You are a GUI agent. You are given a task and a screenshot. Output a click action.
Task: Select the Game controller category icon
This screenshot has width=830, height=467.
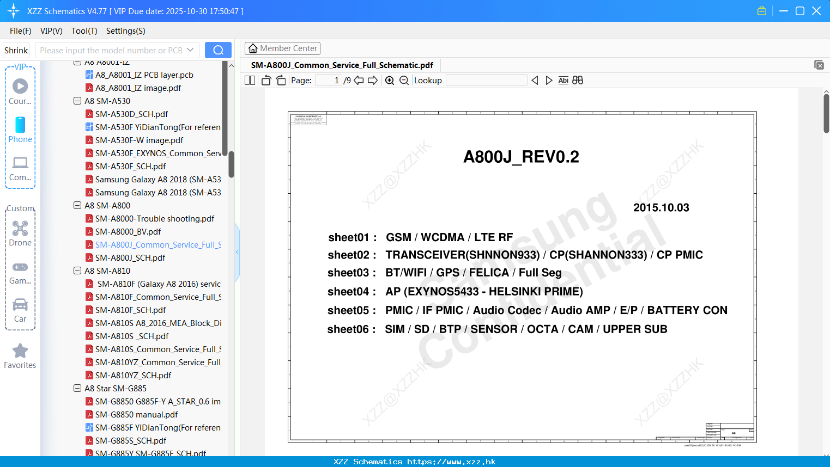(20, 269)
